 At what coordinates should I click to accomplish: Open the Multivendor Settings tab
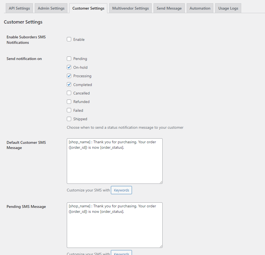[x=130, y=8]
